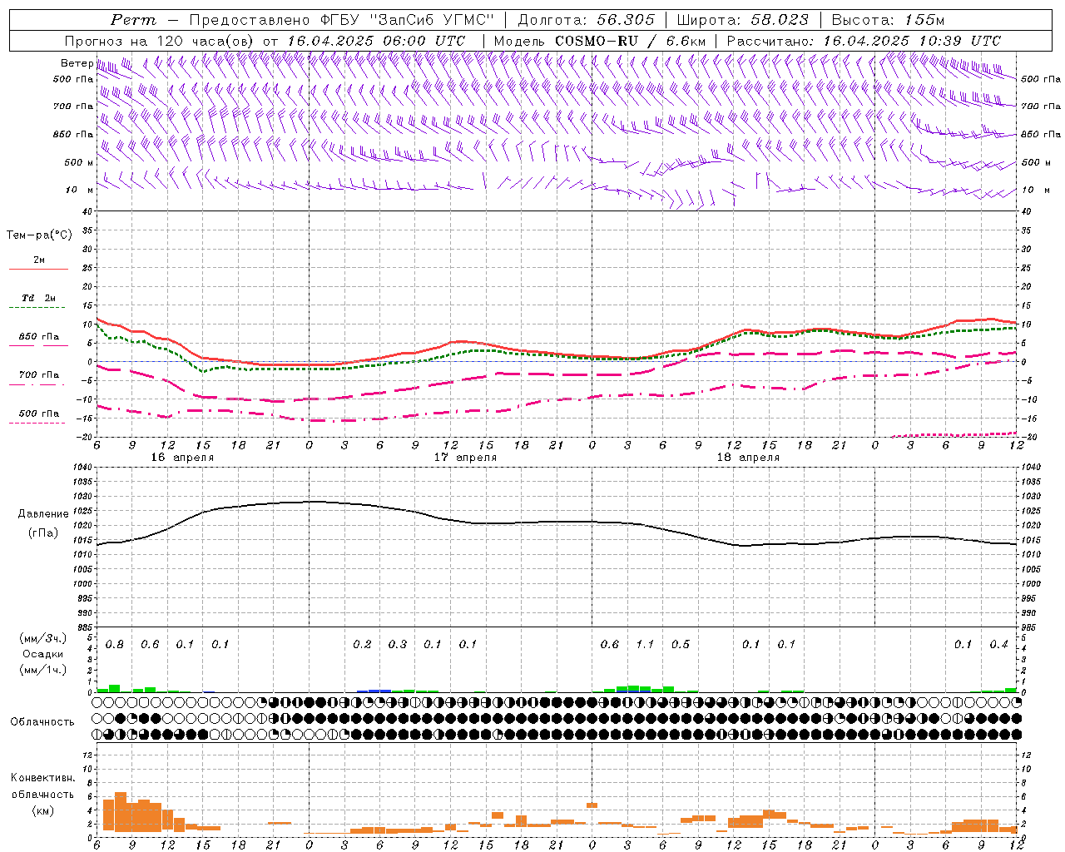The width and height of the screenshot is (1065, 852).
Task: Click the 17 апреля date label
Action: click(465, 458)
